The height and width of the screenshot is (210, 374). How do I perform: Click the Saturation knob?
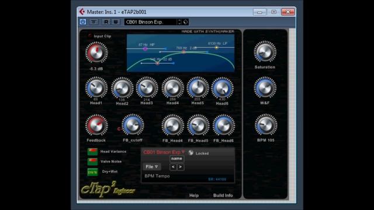pyautogui.click(x=265, y=52)
